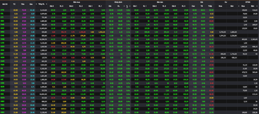The image size is (259, 114).
Task: Open the KBC stock symbol
Action: tap(3, 112)
